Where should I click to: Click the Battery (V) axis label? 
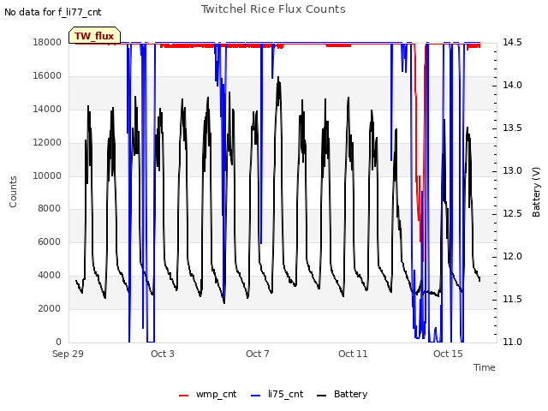point(536,192)
